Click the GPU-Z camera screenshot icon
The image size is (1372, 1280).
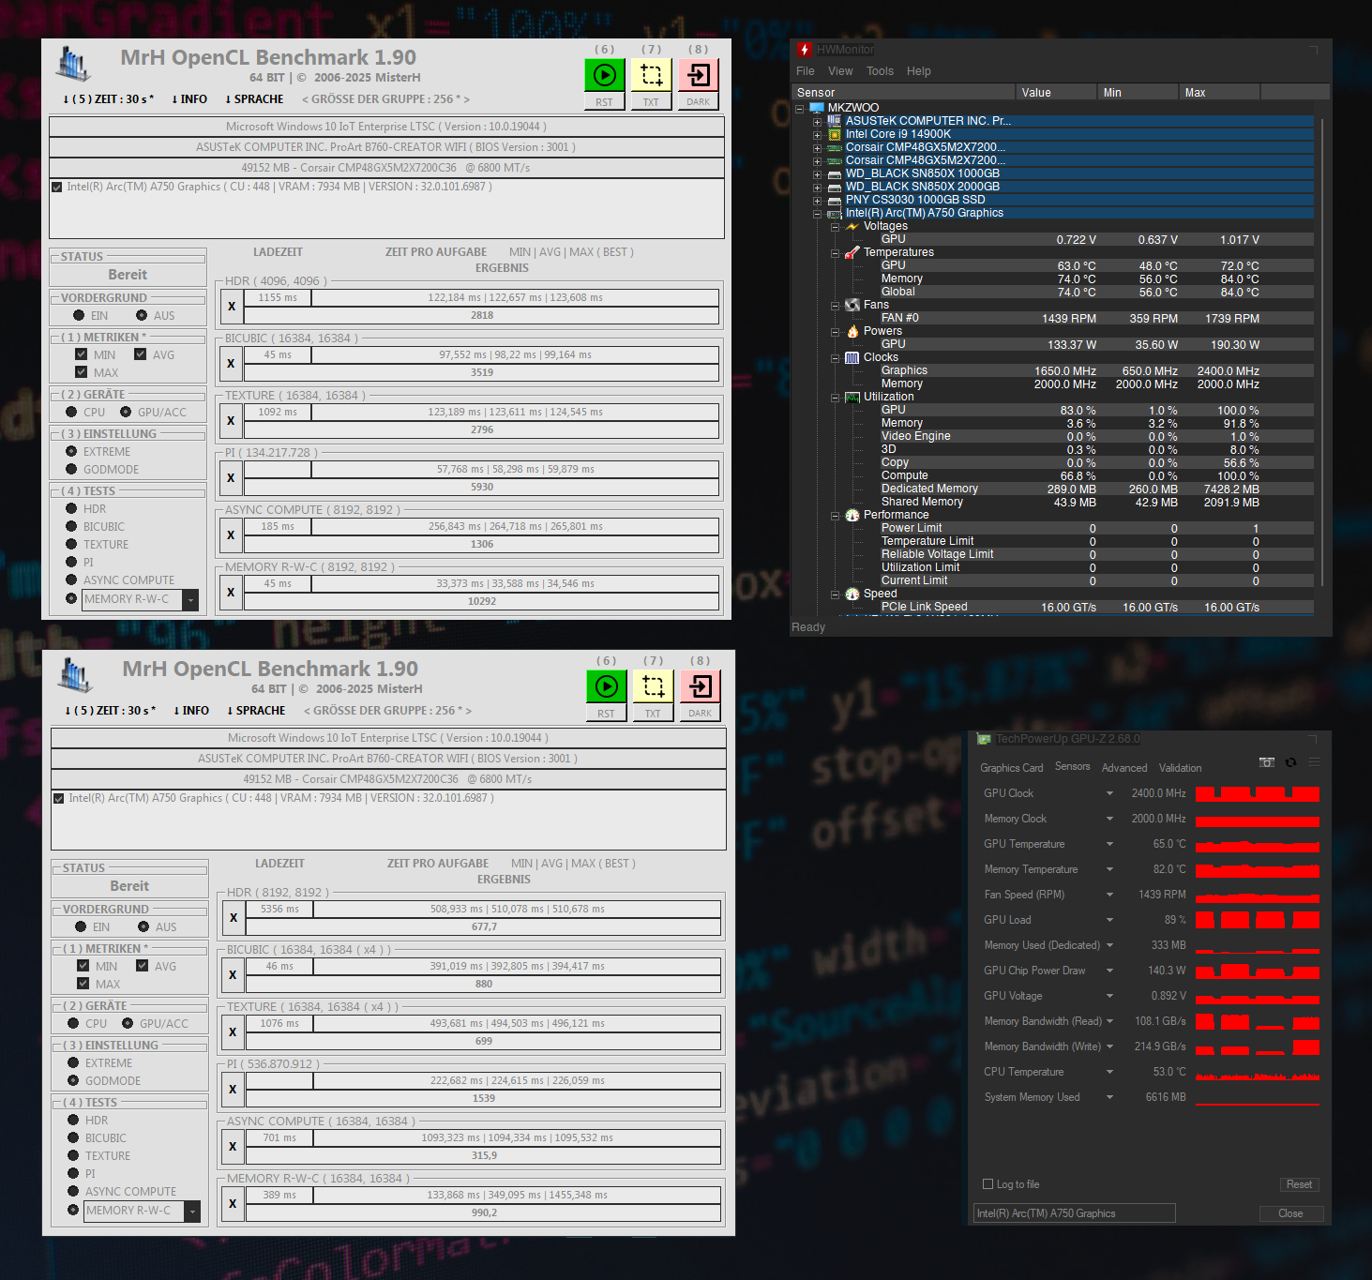[1267, 762]
